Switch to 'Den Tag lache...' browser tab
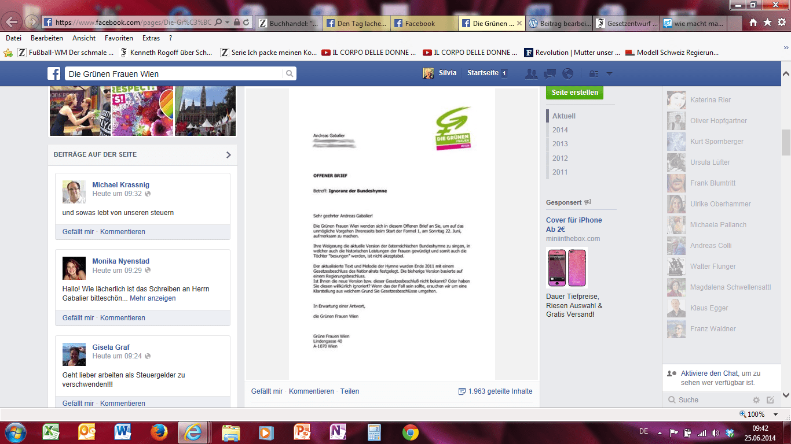This screenshot has width=791, height=444. click(356, 24)
